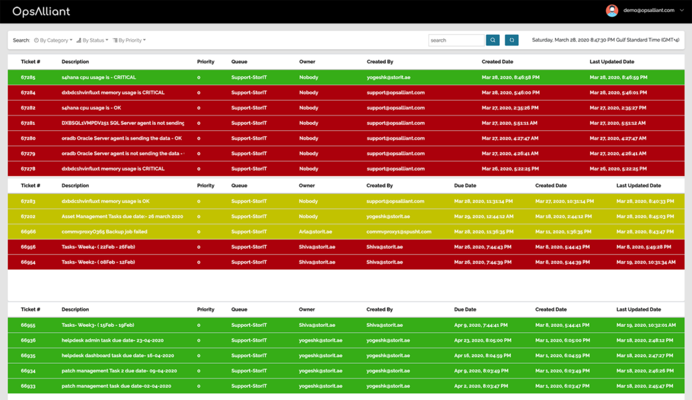Select 's4hana cpu usage is - CRITICAL' description

tap(98, 77)
